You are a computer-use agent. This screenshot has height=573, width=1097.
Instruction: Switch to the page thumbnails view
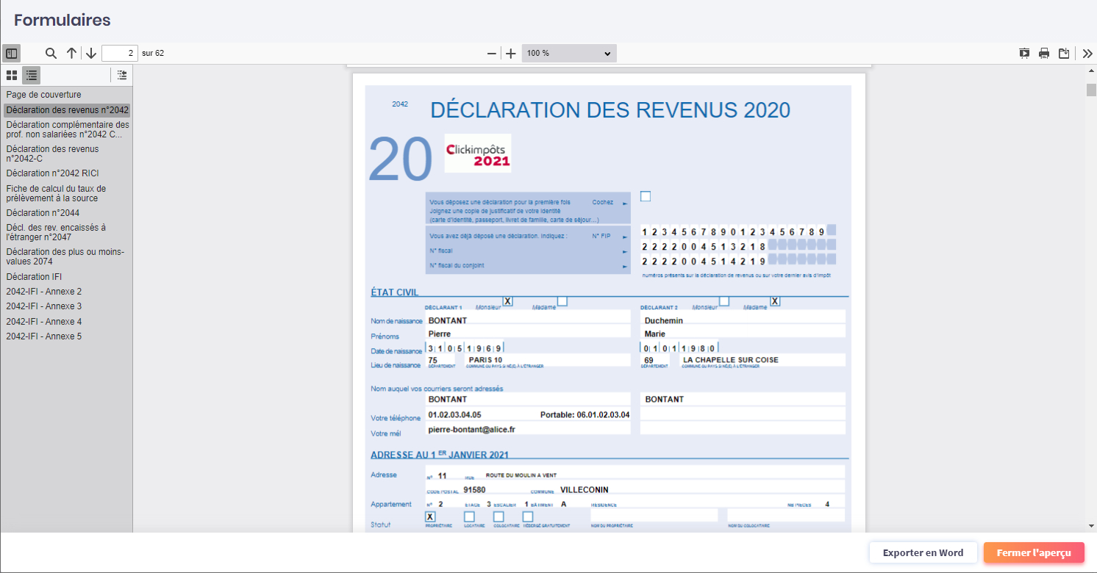point(11,75)
